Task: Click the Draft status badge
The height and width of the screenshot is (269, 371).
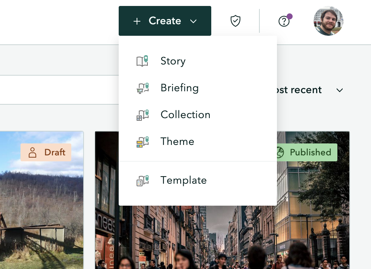Action: click(46, 152)
